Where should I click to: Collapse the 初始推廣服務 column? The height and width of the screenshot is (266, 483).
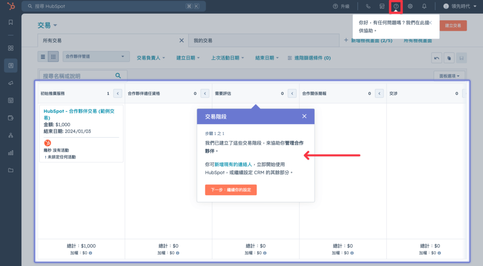coord(117,93)
